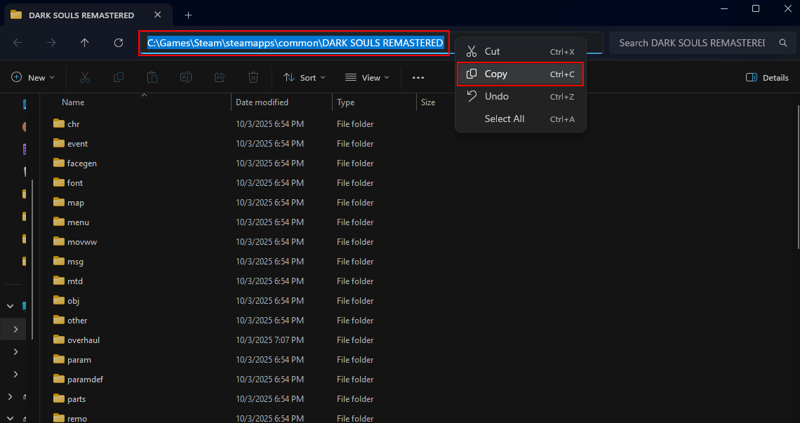Click the Paste toolbar icon
Image resolution: width=800 pixels, height=423 pixels.
[x=152, y=78]
